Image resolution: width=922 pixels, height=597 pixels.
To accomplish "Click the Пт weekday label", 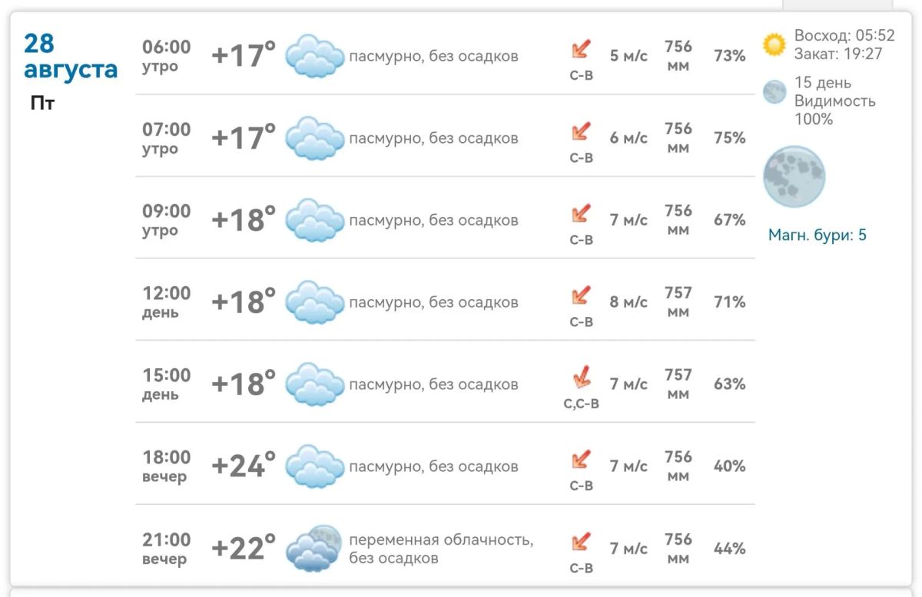I will (42, 104).
